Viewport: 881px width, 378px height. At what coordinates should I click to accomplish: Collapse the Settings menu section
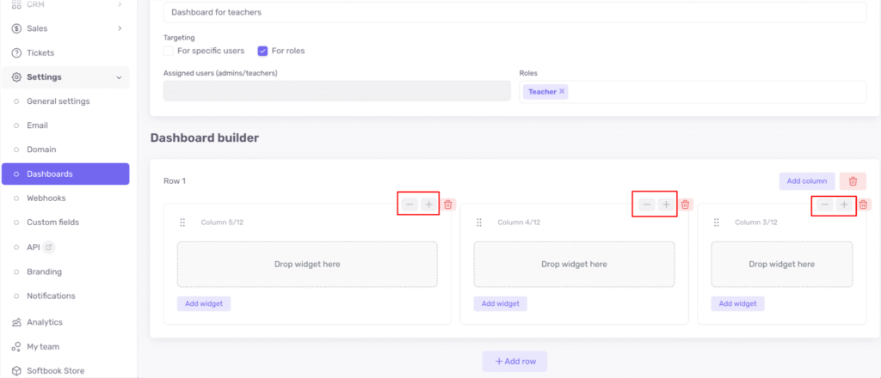click(x=119, y=77)
